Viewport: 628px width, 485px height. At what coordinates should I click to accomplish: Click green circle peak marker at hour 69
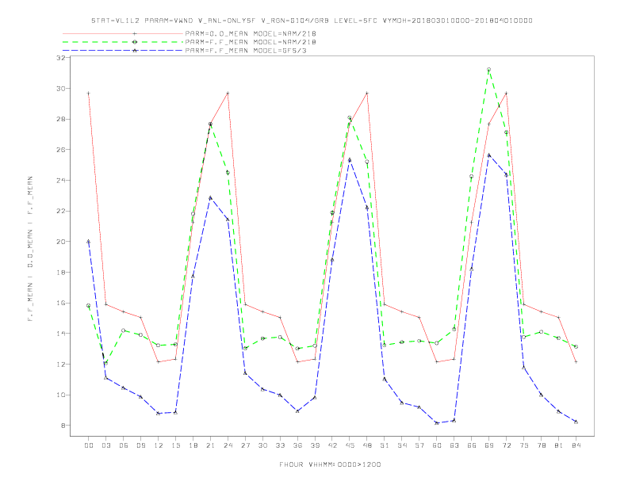pos(489,70)
